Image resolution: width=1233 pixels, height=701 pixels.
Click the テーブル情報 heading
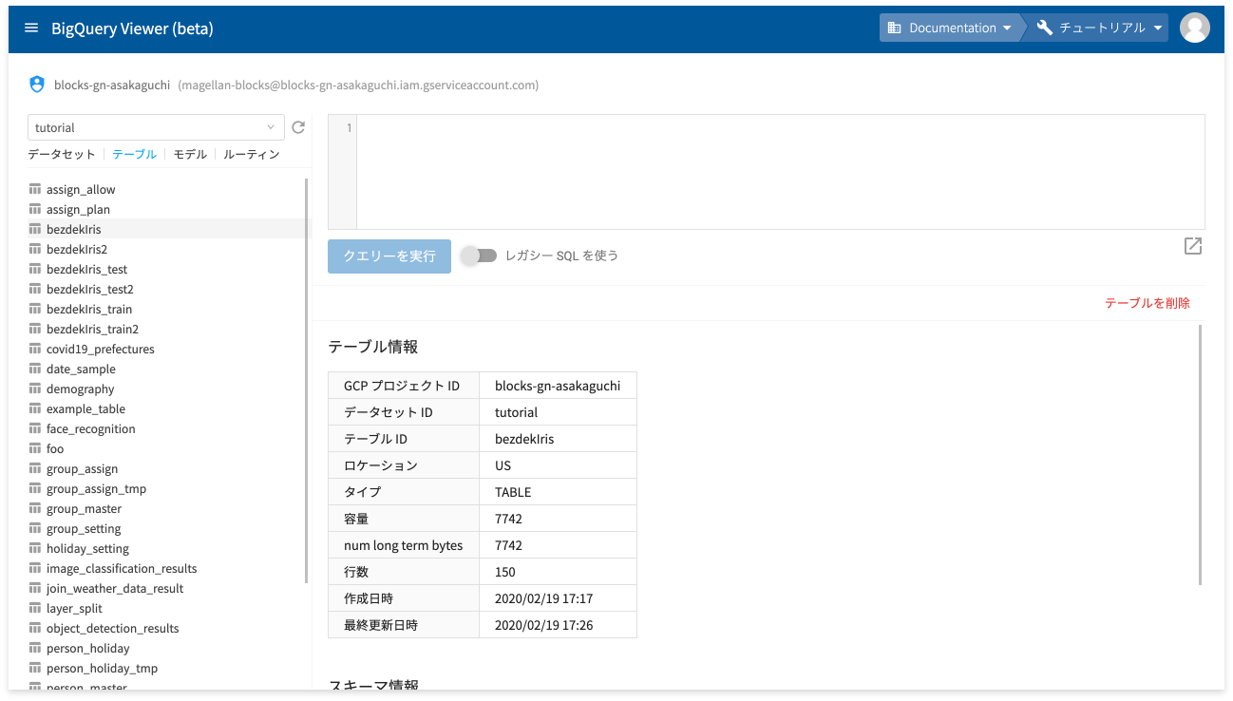click(x=373, y=347)
